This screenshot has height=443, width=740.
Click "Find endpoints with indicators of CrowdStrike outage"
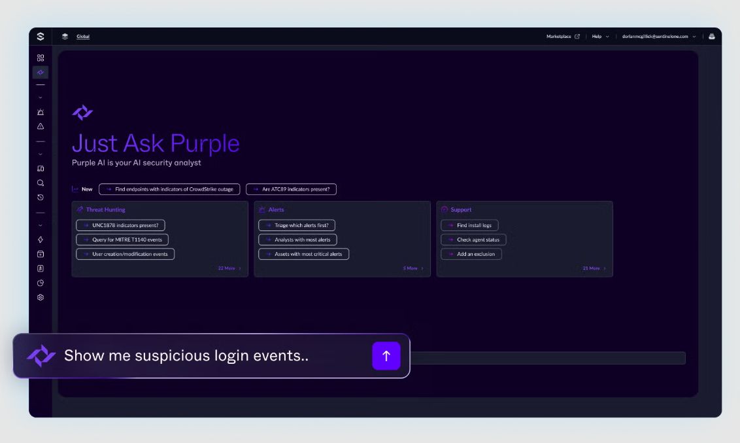[169, 189]
